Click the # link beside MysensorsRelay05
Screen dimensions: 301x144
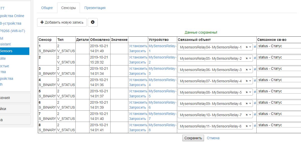255,58
